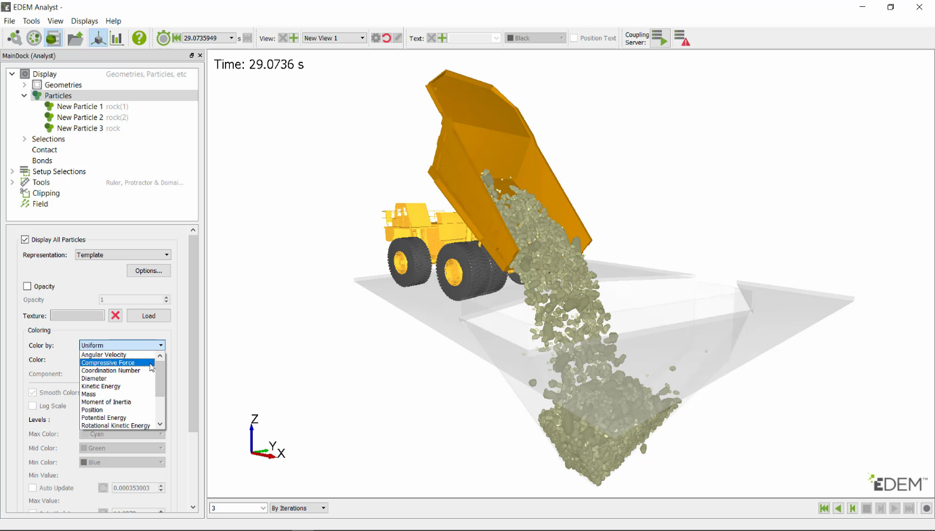Open the View menu
Image resolution: width=935 pixels, height=531 pixels.
click(x=56, y=21)
